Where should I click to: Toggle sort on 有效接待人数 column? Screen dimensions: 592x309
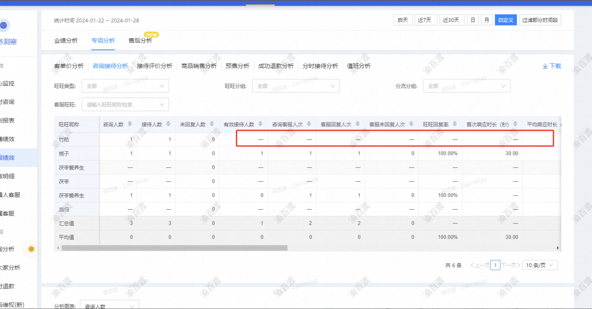(x=260, y=124)
